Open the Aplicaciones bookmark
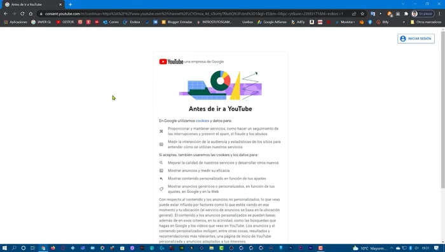The width and height of the screenshot is (445, 252). 16,22
